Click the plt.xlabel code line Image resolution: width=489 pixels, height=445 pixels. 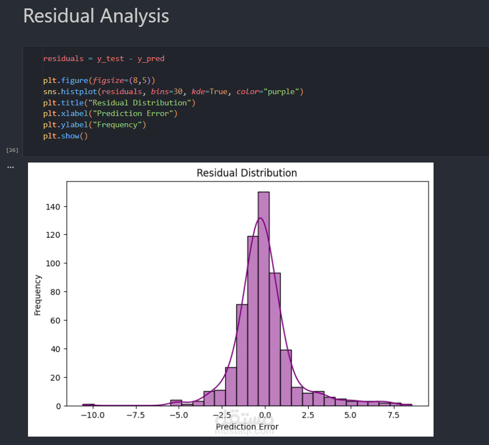tap(110, 114)
